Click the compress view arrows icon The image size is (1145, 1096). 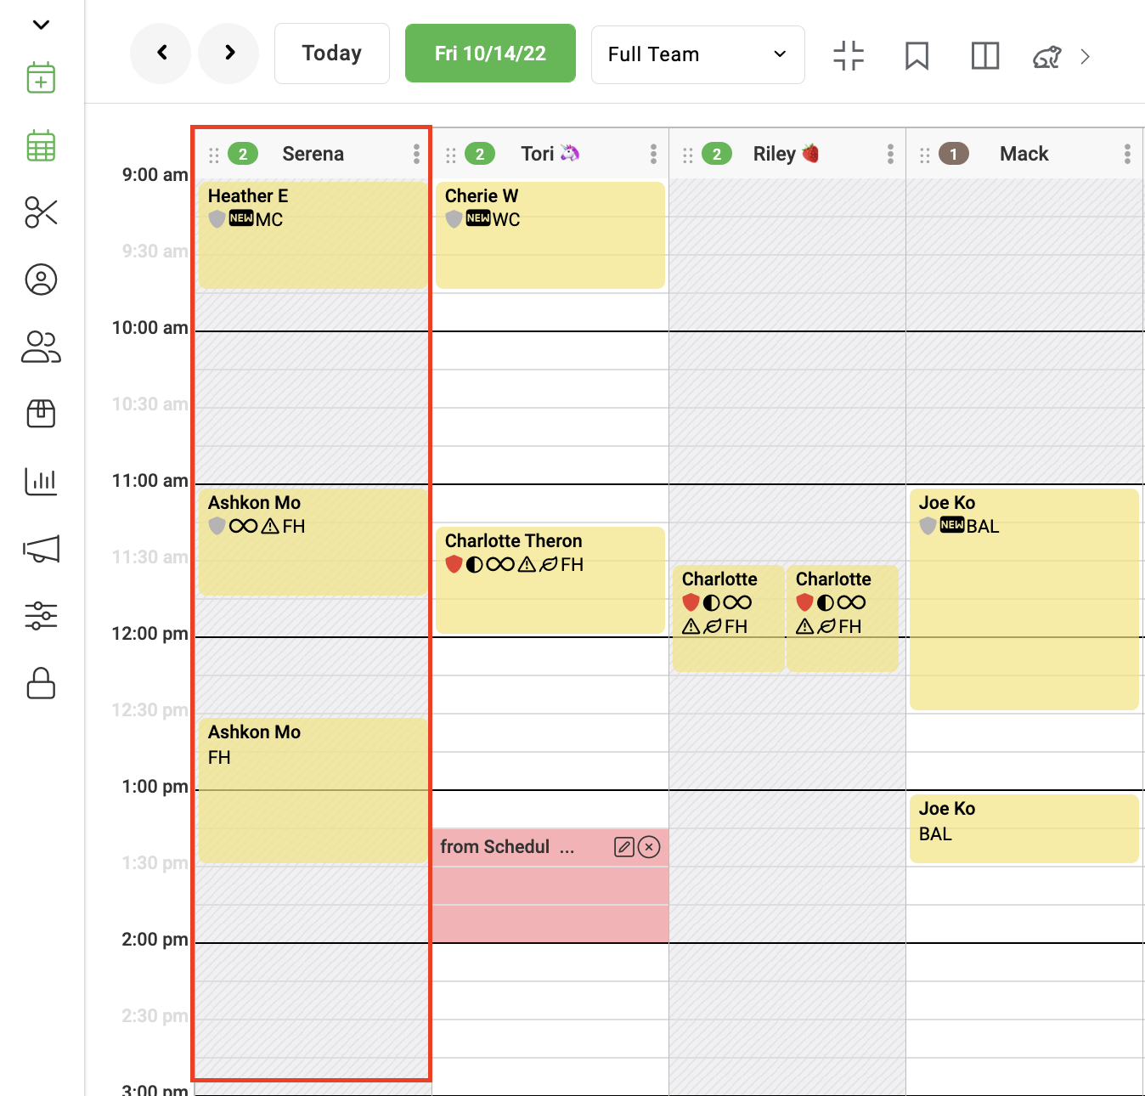[x=849, y=56]
